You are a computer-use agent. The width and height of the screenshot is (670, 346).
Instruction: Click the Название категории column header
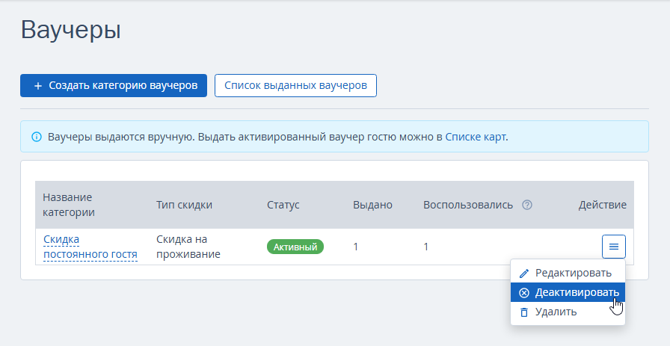(69, 205)
